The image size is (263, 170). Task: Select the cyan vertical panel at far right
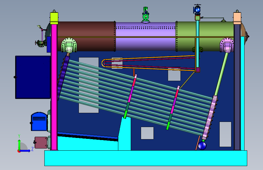click(243, 93)
